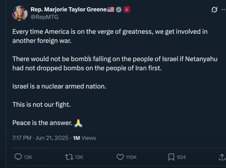Click the repost arrows icon
This screenshot has height=168, width=226.
coord(69,157)
